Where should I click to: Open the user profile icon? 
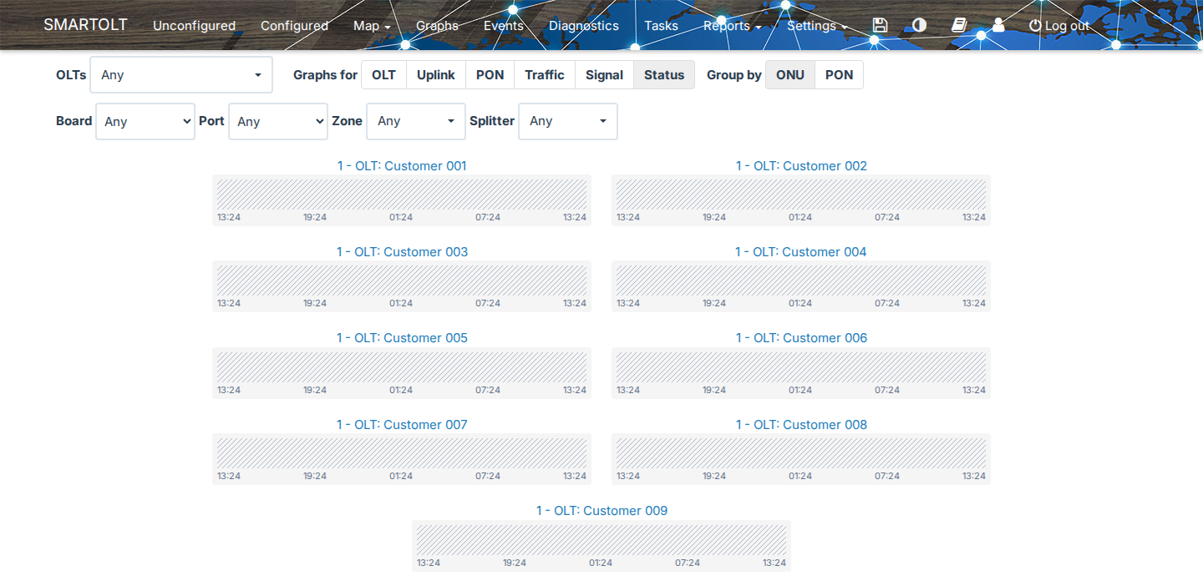998,25
